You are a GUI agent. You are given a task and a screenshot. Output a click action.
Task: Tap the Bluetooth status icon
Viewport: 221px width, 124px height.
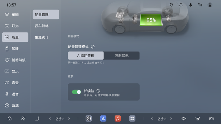[190, 5]
